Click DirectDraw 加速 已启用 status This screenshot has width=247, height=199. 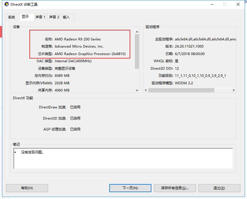75,107
